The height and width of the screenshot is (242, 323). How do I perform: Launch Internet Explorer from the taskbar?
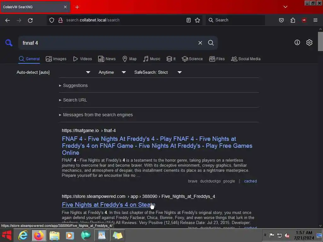coord(23,235)
